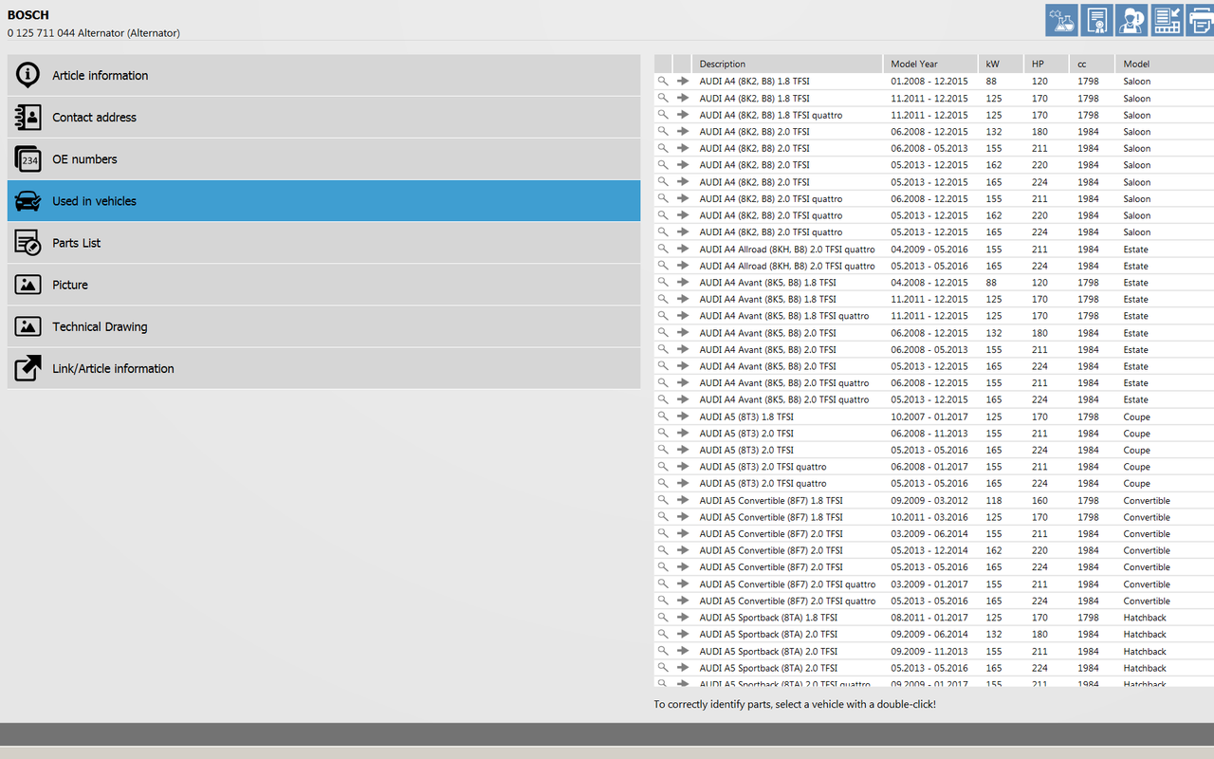Click arrow for A5 (8T3) 2.0 TFSI quattro 211 HP
This screenshot has height=759, width=1214.
coord(683,467)
